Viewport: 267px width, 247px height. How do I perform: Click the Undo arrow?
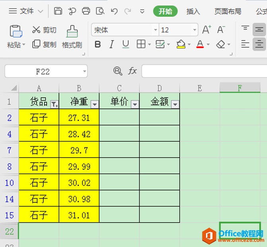point(114,11)
